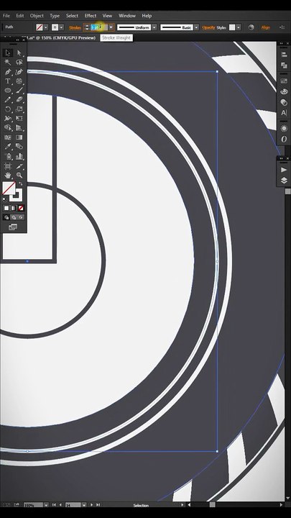Screen dimensions: 291x518
Task: Select the Curvature tool
Action: (19, 72)
